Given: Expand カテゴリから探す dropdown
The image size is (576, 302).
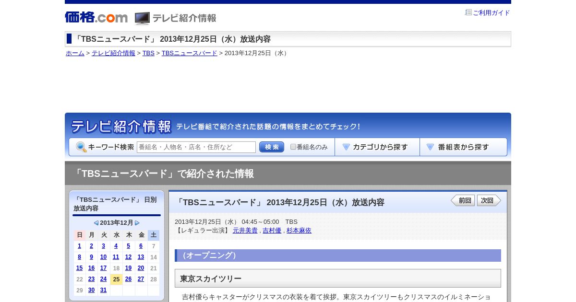Looking at the screenshot, I should (x=377, y=147).
